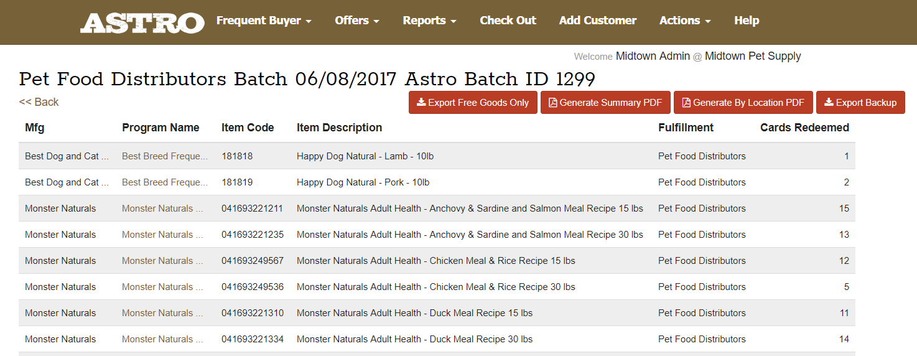
Task: Click Chicken Meal & Rice Recipe 30 lbs description
Action: (436, 287)
